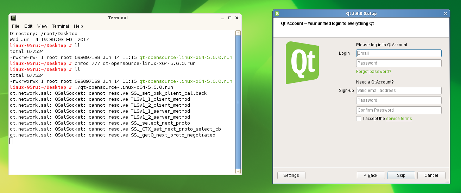Open the Terminal Help menu

(x=78, y=26)
